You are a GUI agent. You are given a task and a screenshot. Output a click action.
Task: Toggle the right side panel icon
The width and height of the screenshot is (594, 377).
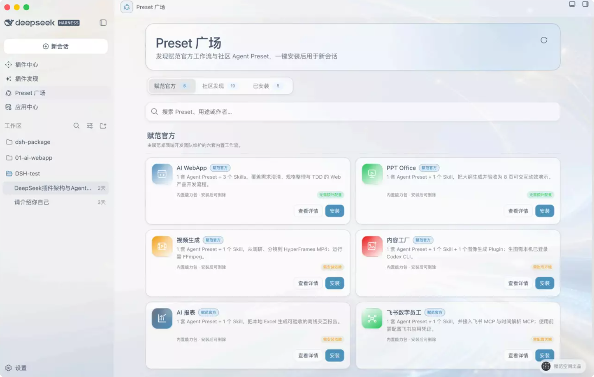point(585,4)
